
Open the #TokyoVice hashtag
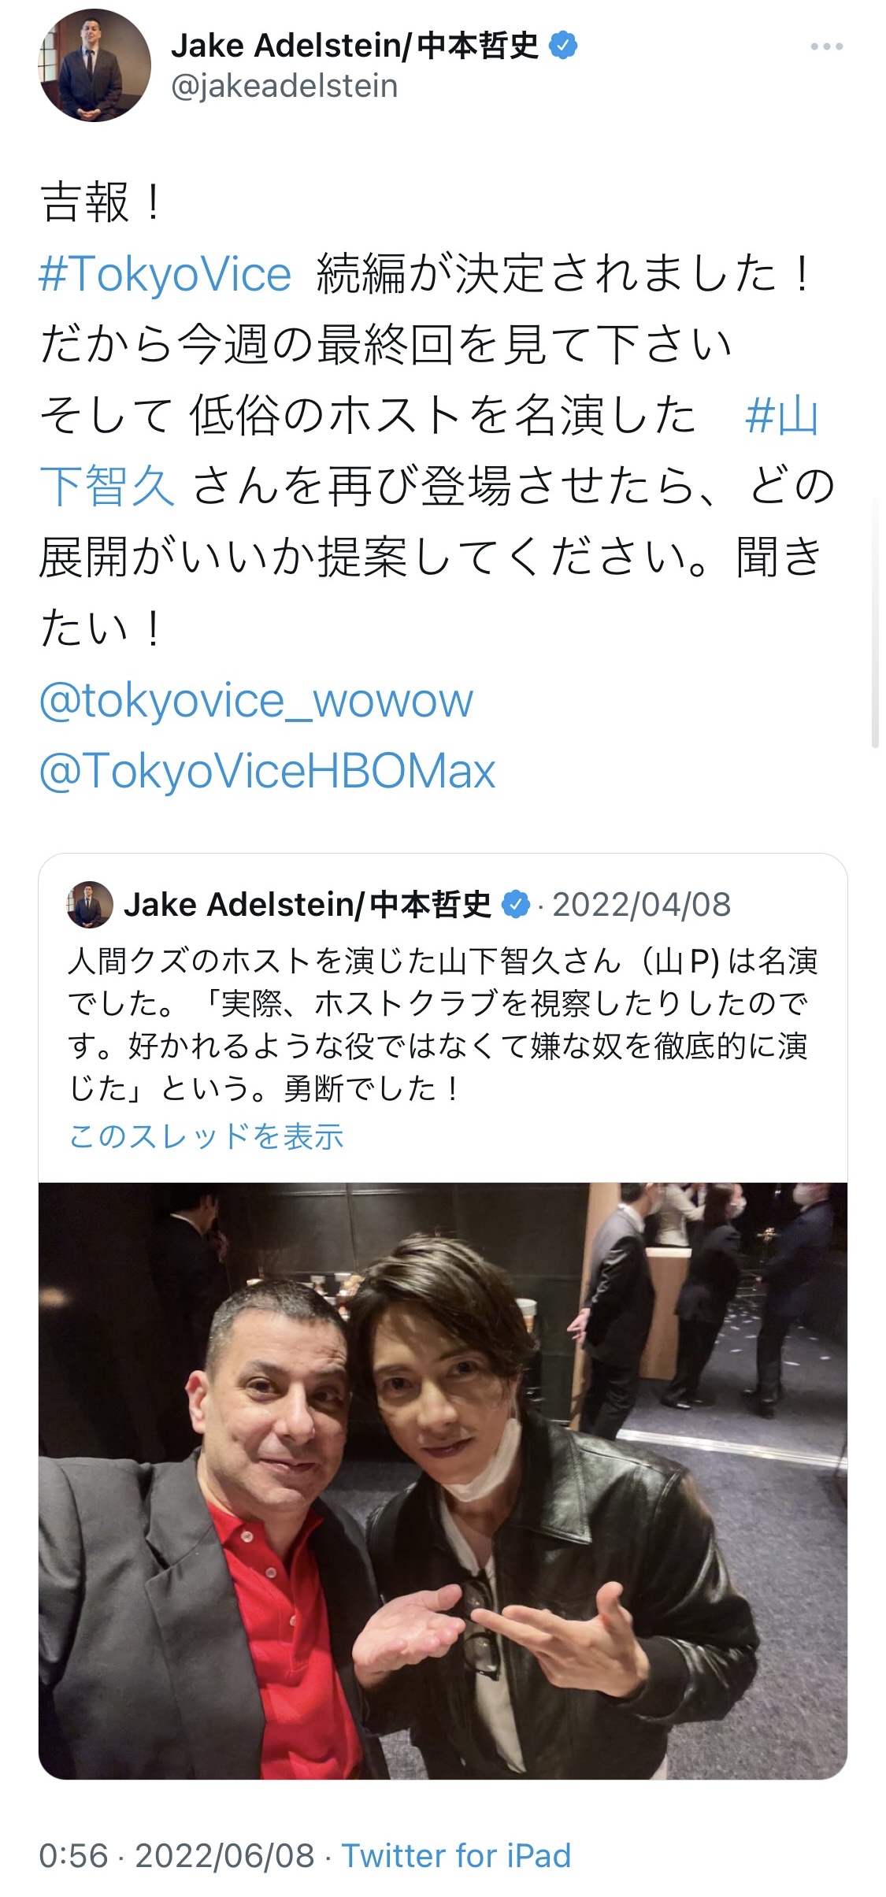[165, 274]
